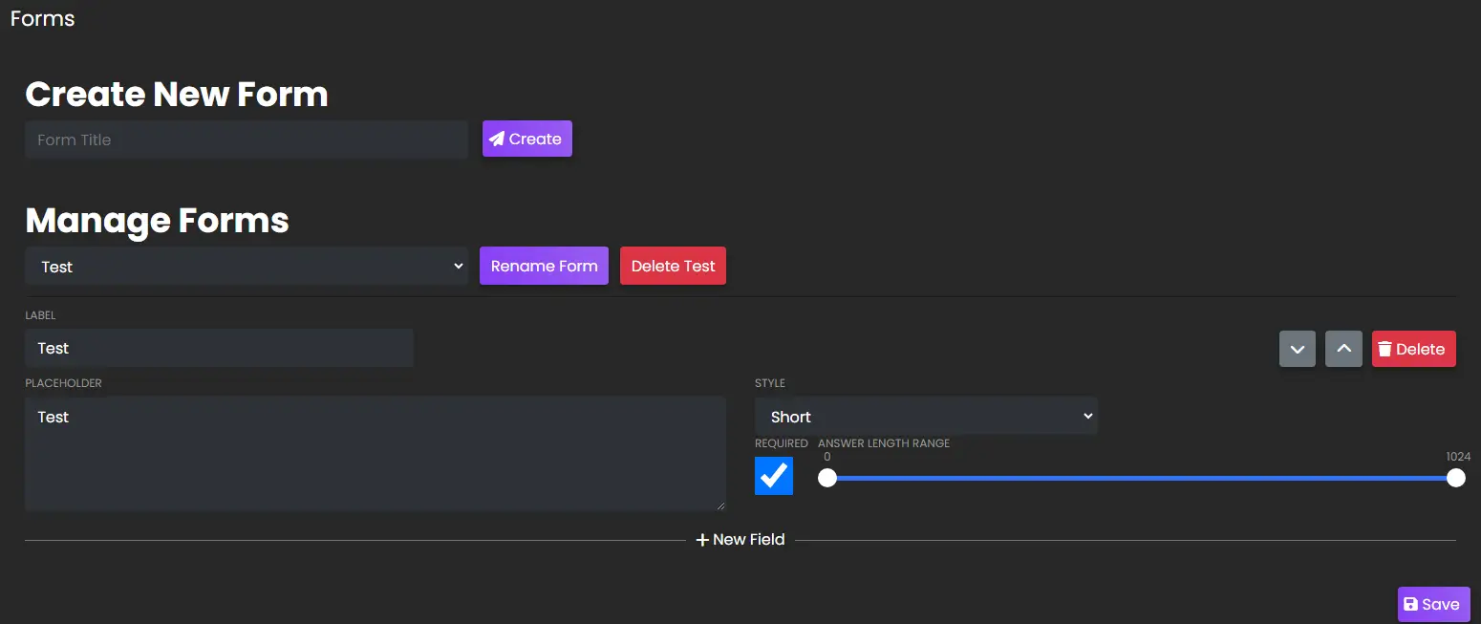This screenshot has height=624, width=1481.
Task: Click the paper plane icon on Create
Action: (x=496, y=139)
